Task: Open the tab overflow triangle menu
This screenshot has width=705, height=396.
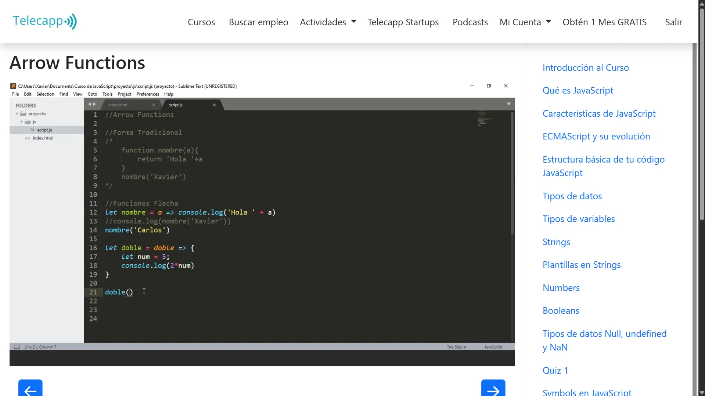Action: (x=509, y=104)
